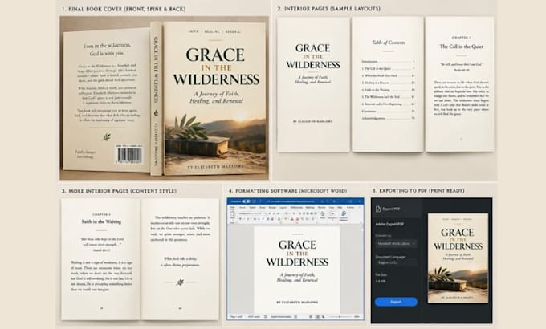This screenshot has width=546, height=329.
Task: Click the document title page in Word
Action: pyautogui.click(x=297, y=269)
